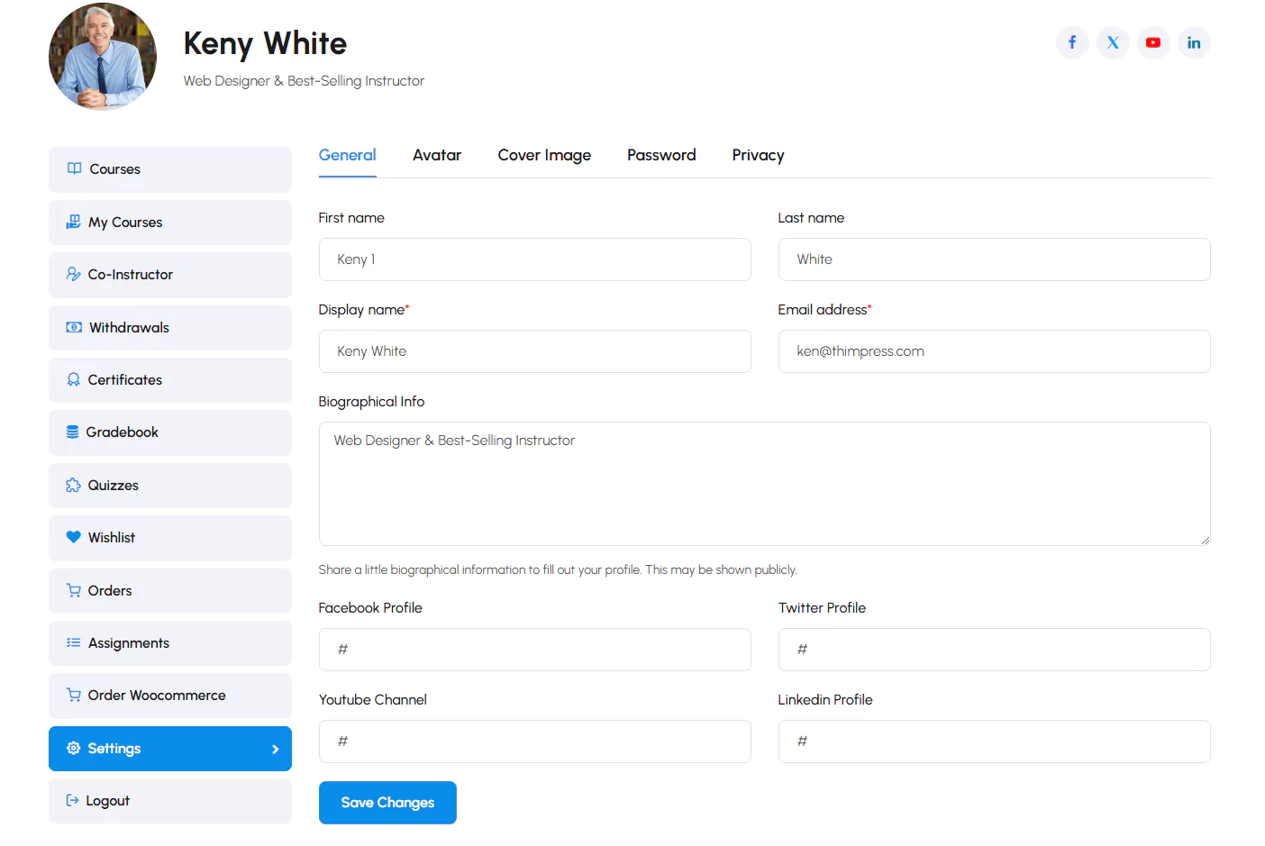1265x846 pixels.
Task: Click Keny White's profile avatar photo
Action: click(103, 57)
